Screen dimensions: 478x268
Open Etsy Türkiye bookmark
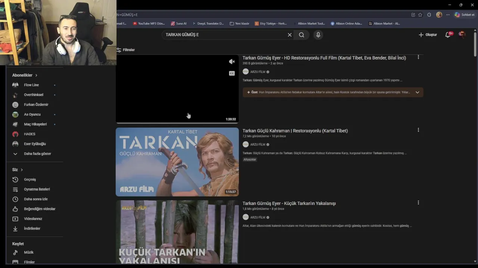point(271,23)
